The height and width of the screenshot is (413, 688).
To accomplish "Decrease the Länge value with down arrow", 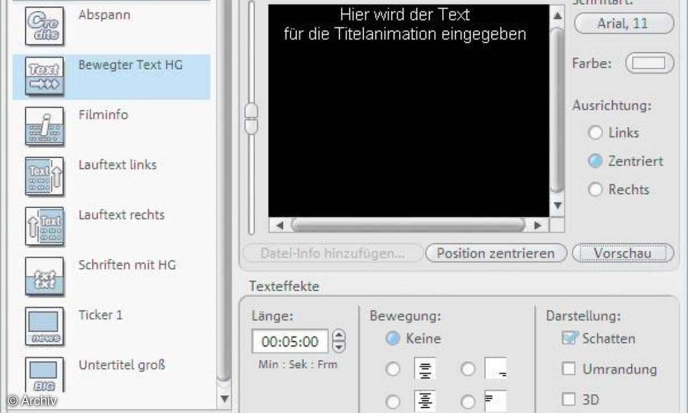I will pyautogui.click(x=339, y=347).
